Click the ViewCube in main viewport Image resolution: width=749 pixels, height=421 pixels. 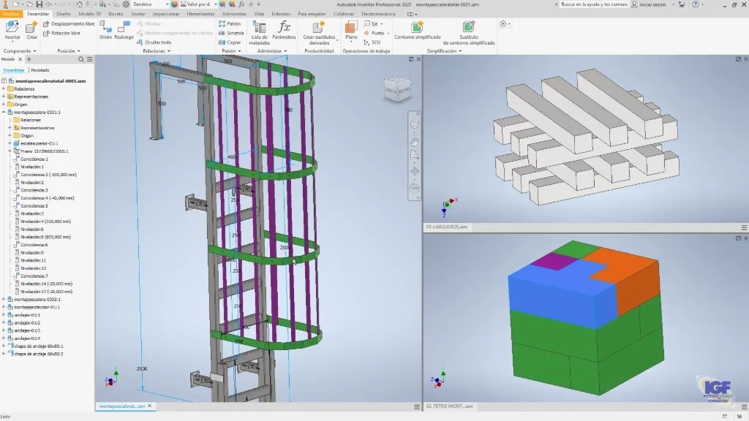[397, 89]
